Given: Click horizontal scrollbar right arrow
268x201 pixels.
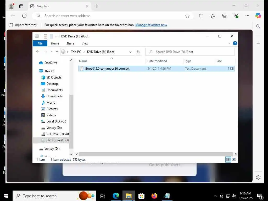Looking at the screenshot, I should point(236,154).
